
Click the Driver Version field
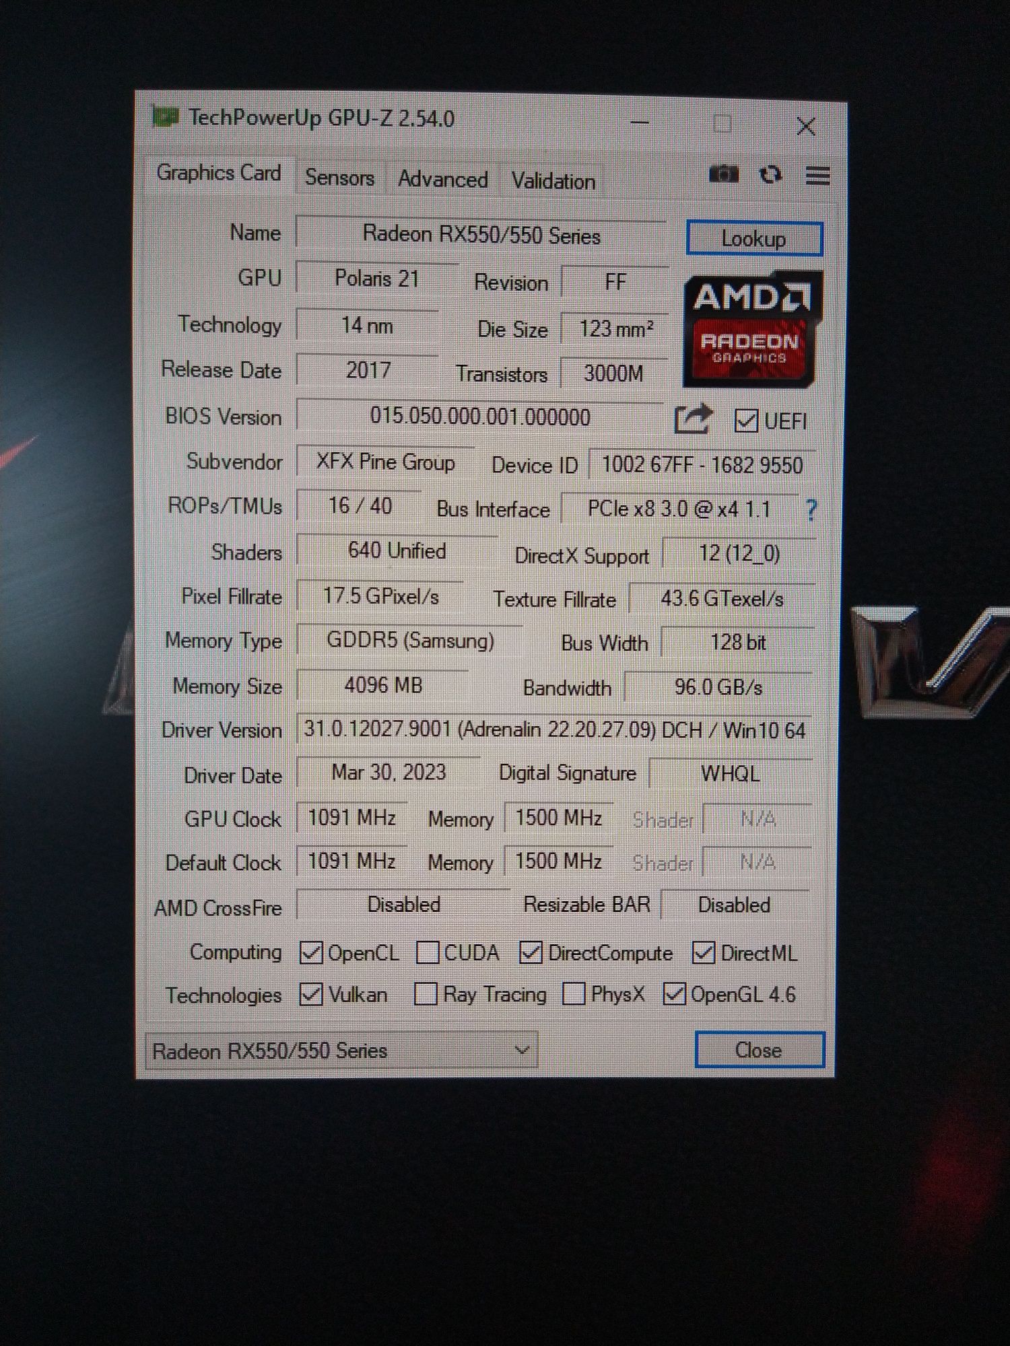tap(554, 730)
